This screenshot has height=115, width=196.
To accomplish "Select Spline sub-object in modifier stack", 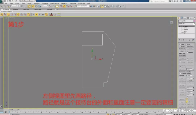I will (185, 31).
